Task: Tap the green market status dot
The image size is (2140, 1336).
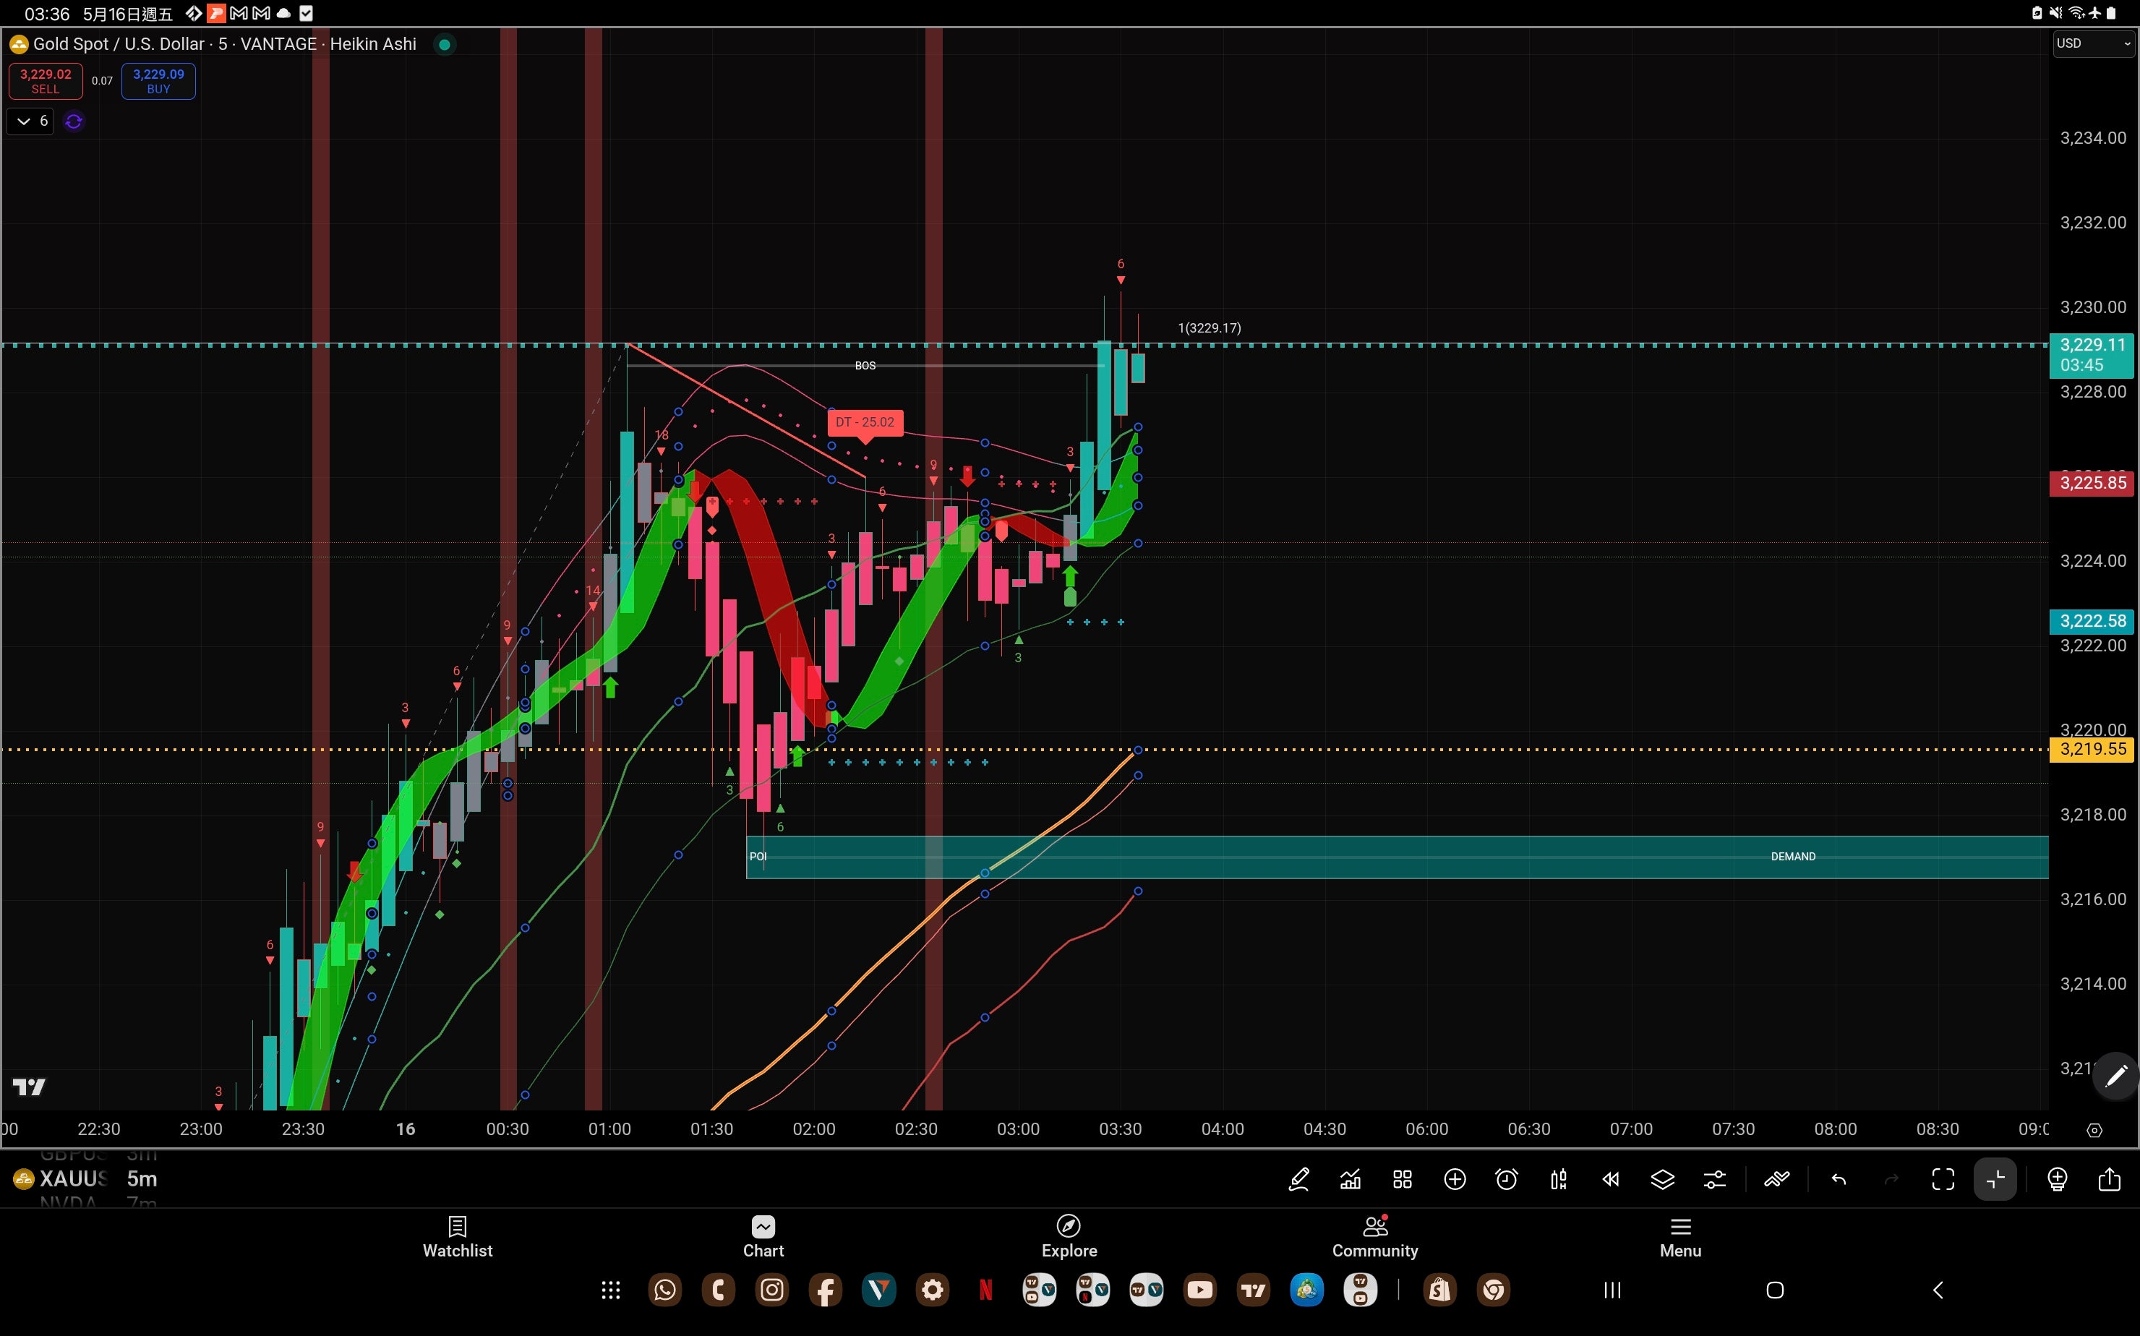Action: [x=445, y=44]
